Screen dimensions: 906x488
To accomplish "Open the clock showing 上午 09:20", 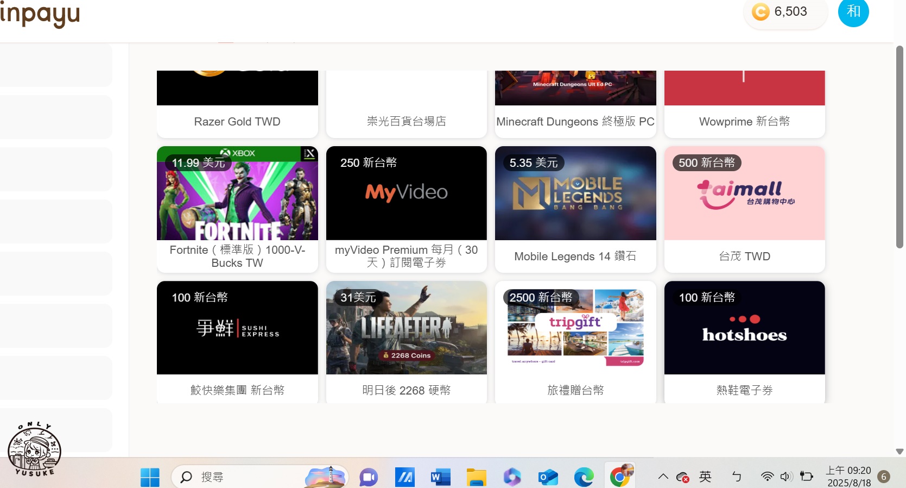I will [848, 477].
